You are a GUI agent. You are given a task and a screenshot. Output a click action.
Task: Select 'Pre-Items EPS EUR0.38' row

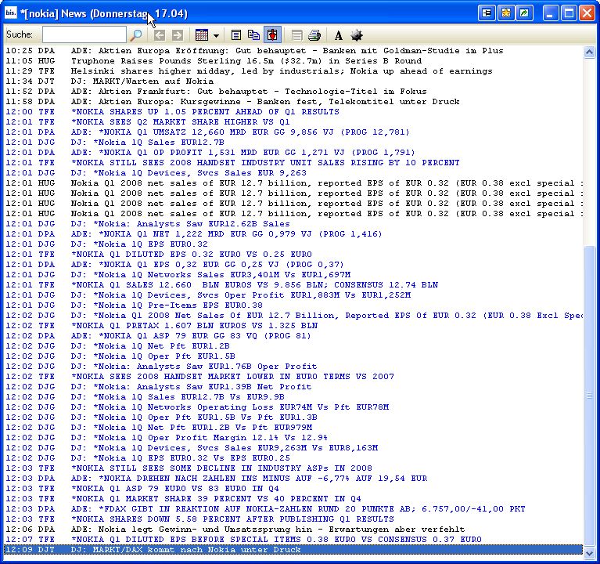coord(294,305)
